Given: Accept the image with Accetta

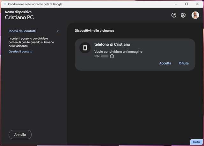Looking at the screenshot, I should tap(165, 63).
